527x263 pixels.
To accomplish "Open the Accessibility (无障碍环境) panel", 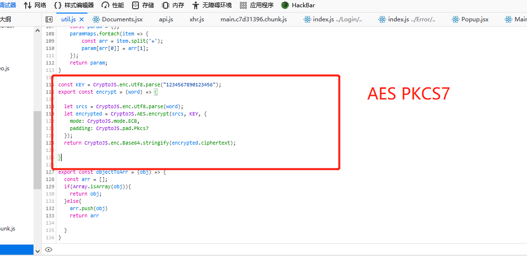I will point(212,5).
